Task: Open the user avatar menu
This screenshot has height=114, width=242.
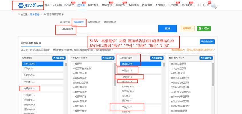Action: 214,5
